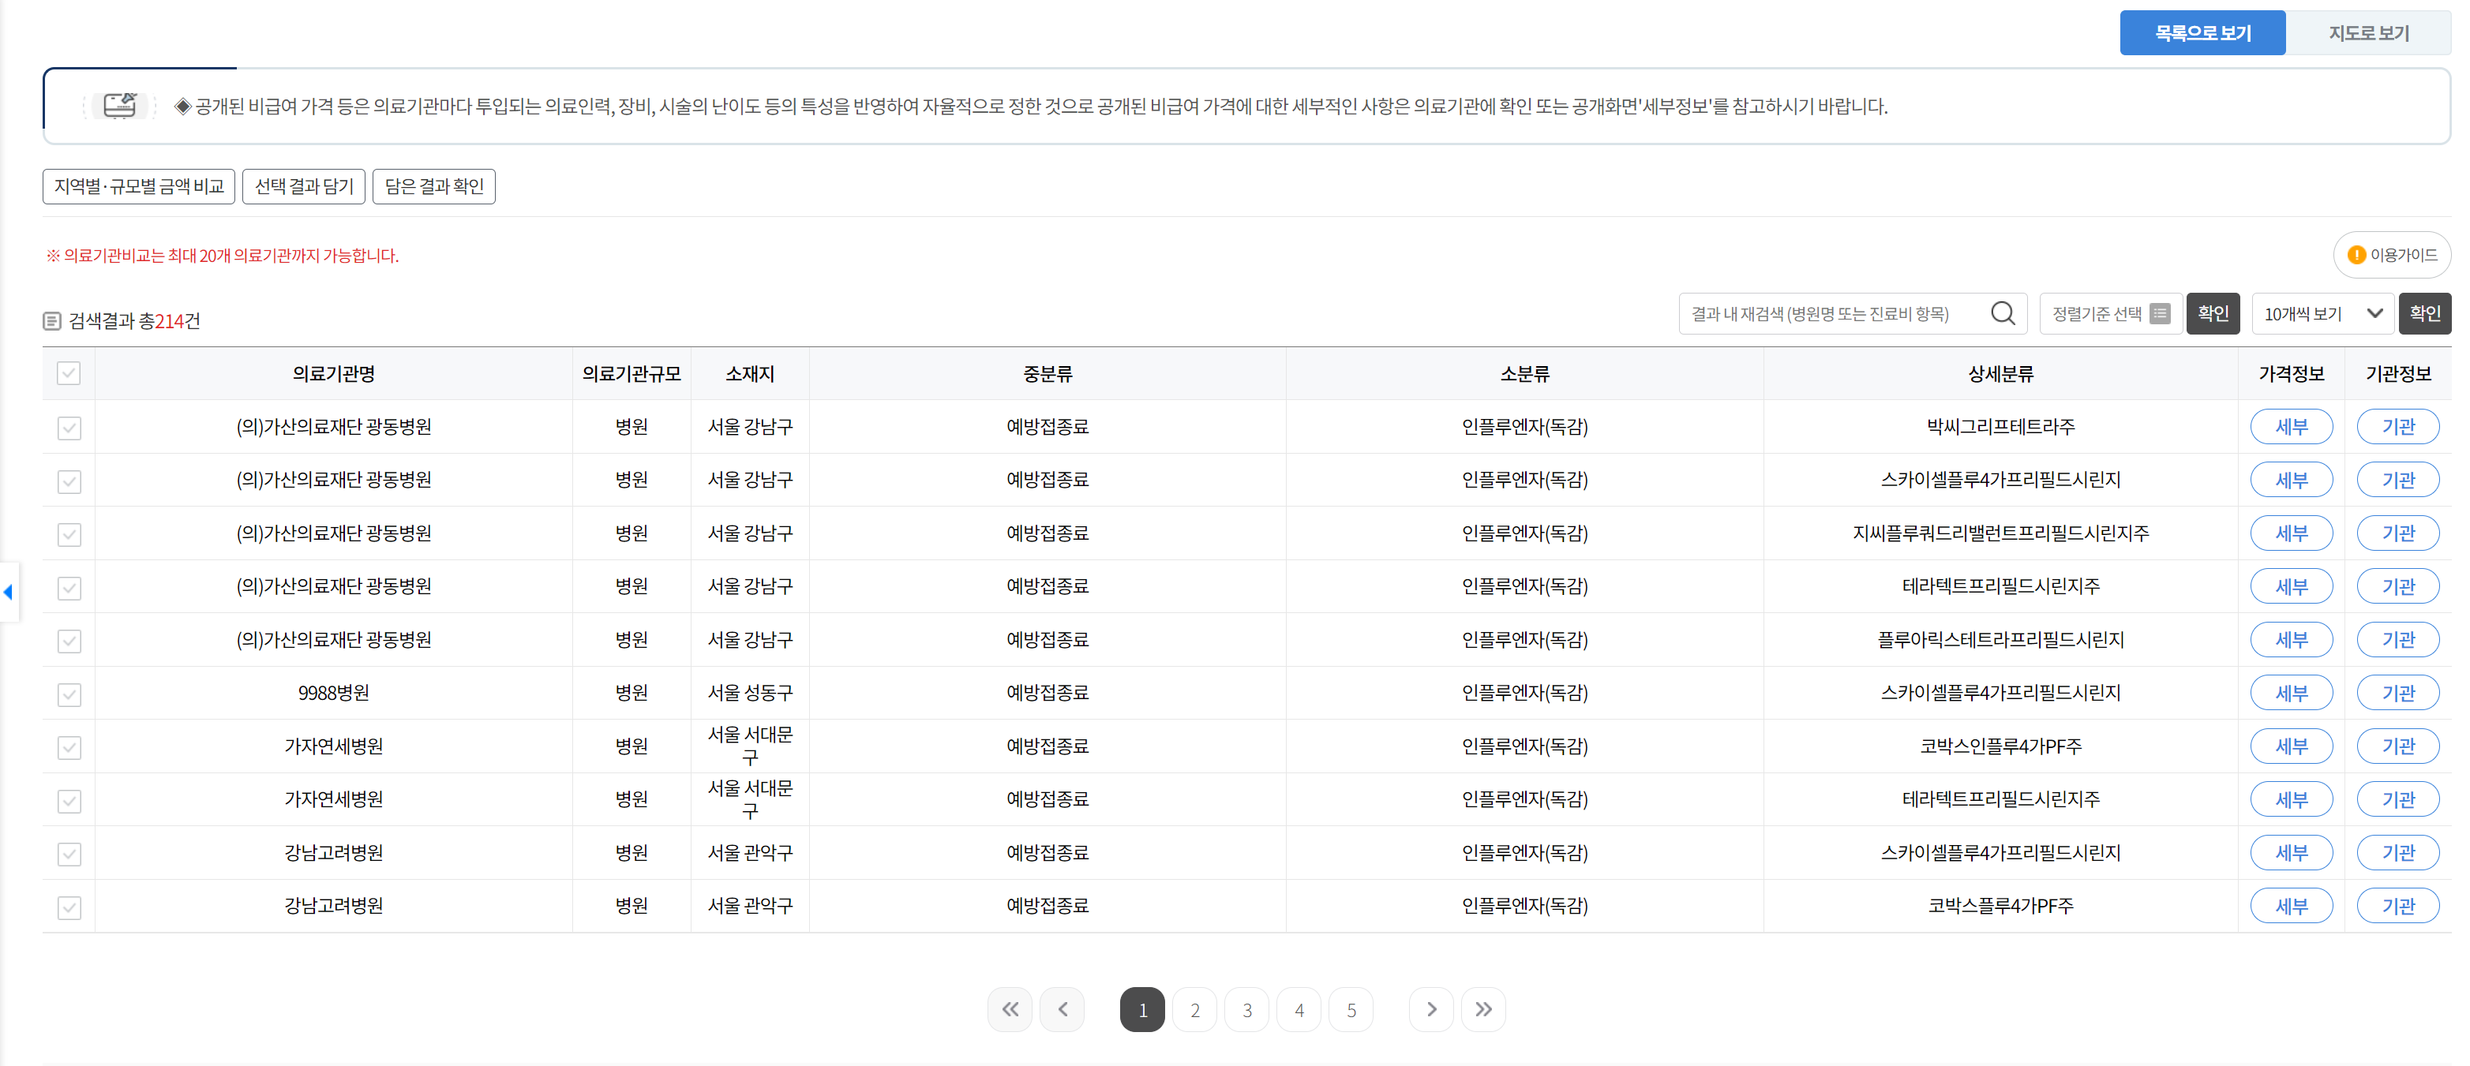Screen dimensions: 2470x1066
Task: Click the sort criteria list icon in 정렬기준 선택
Action: [x=2159, y=312]
